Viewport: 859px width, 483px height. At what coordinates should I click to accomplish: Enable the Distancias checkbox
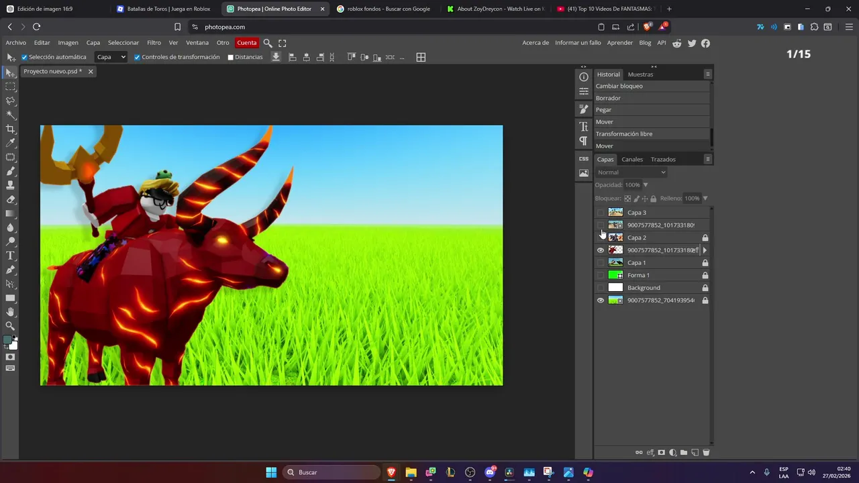click(230, 57)
